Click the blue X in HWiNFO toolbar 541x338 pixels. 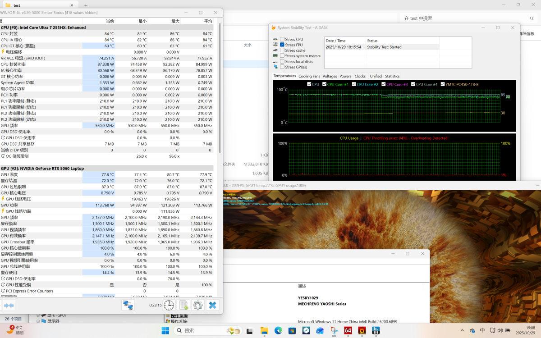[x=212, y=305]
